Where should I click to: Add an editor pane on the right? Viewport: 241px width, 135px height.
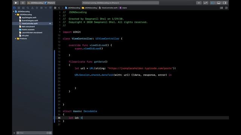pos(226,8)
